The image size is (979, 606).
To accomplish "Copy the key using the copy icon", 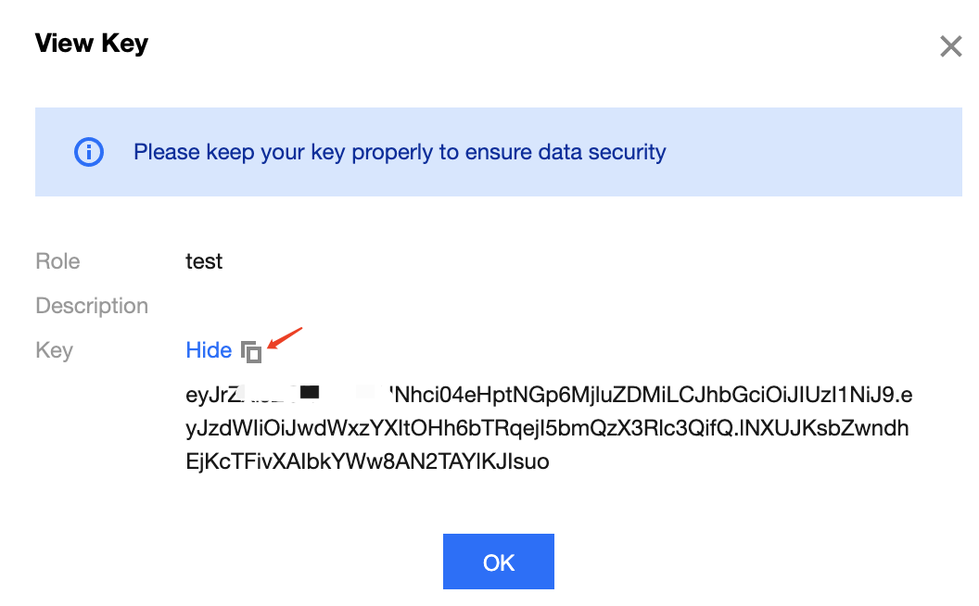I will coord(251,351).
